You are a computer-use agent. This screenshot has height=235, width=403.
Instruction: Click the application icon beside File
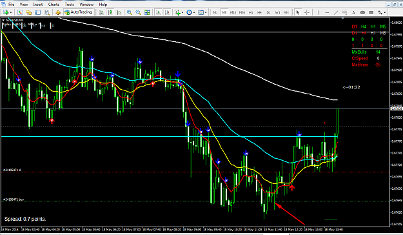coord(3,5)
